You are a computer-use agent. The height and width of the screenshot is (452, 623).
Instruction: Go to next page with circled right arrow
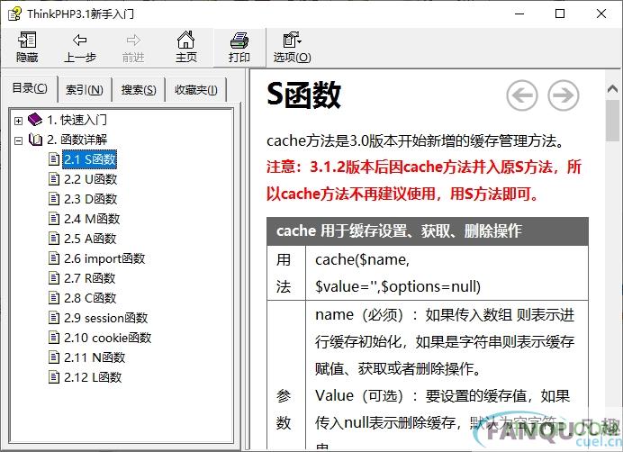564,95
